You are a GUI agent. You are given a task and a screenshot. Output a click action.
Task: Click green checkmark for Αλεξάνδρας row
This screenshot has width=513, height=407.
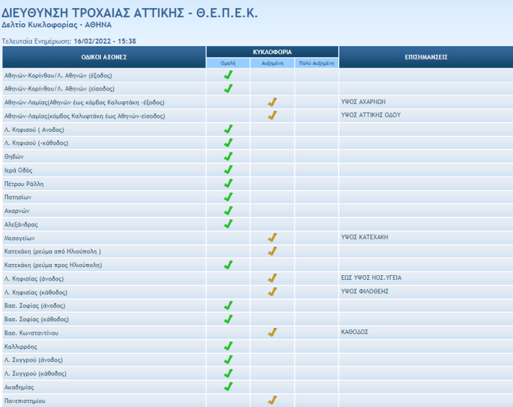click(229, 224)
